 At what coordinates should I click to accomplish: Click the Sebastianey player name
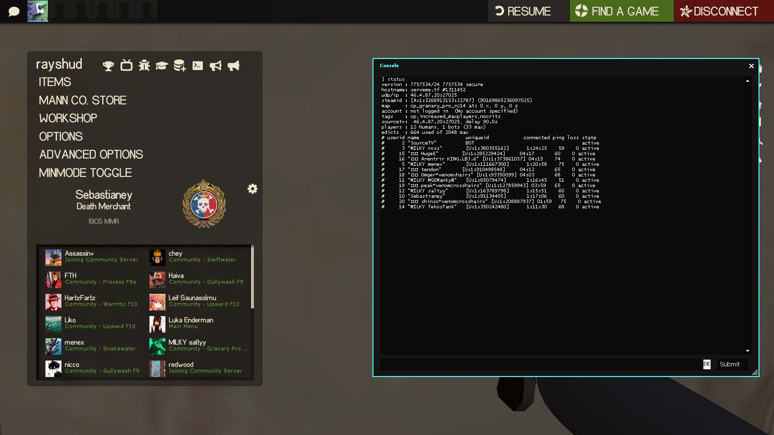[104, 195]
